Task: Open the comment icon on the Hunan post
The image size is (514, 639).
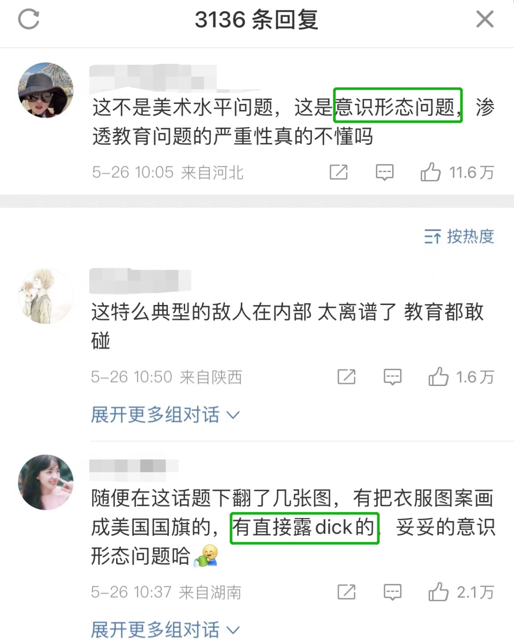Action: pyautogui.click(x=393, y=592)
